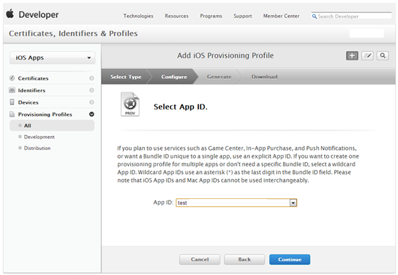The height and width of the screenshot is (275, 398).
Task: Open the App ID dropdown arrow
Action: click(293, 203)
